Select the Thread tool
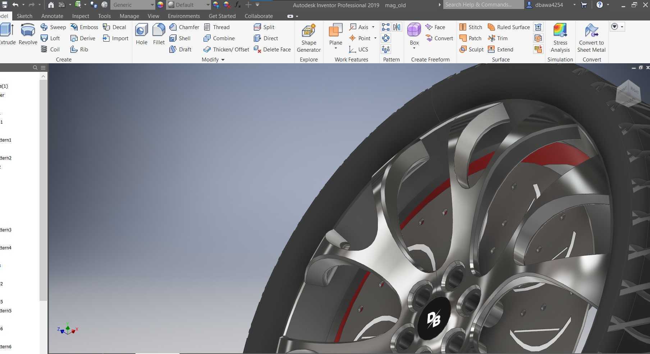Screen dimensions: 650x354 click(x=216, y=27)
